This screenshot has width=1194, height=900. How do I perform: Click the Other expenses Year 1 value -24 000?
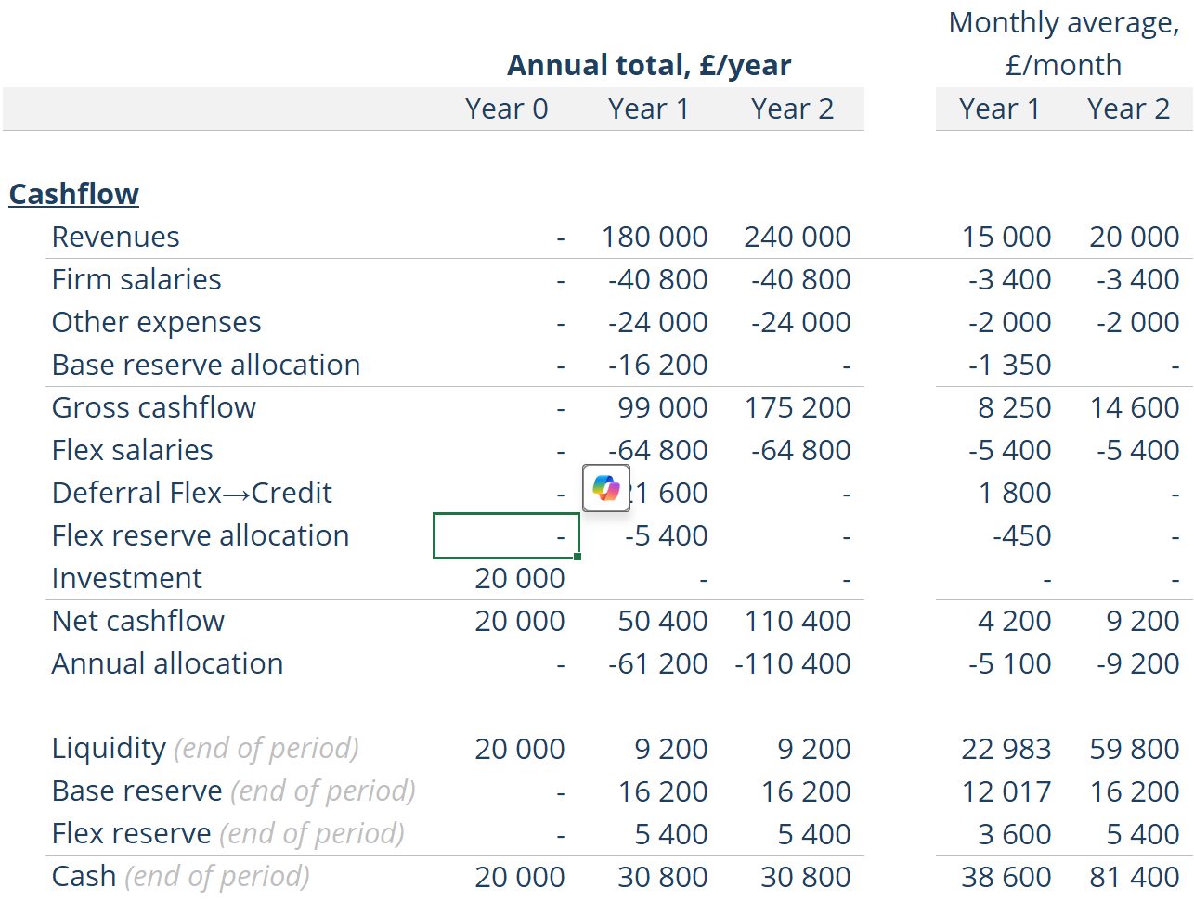[x=657, y=322]
